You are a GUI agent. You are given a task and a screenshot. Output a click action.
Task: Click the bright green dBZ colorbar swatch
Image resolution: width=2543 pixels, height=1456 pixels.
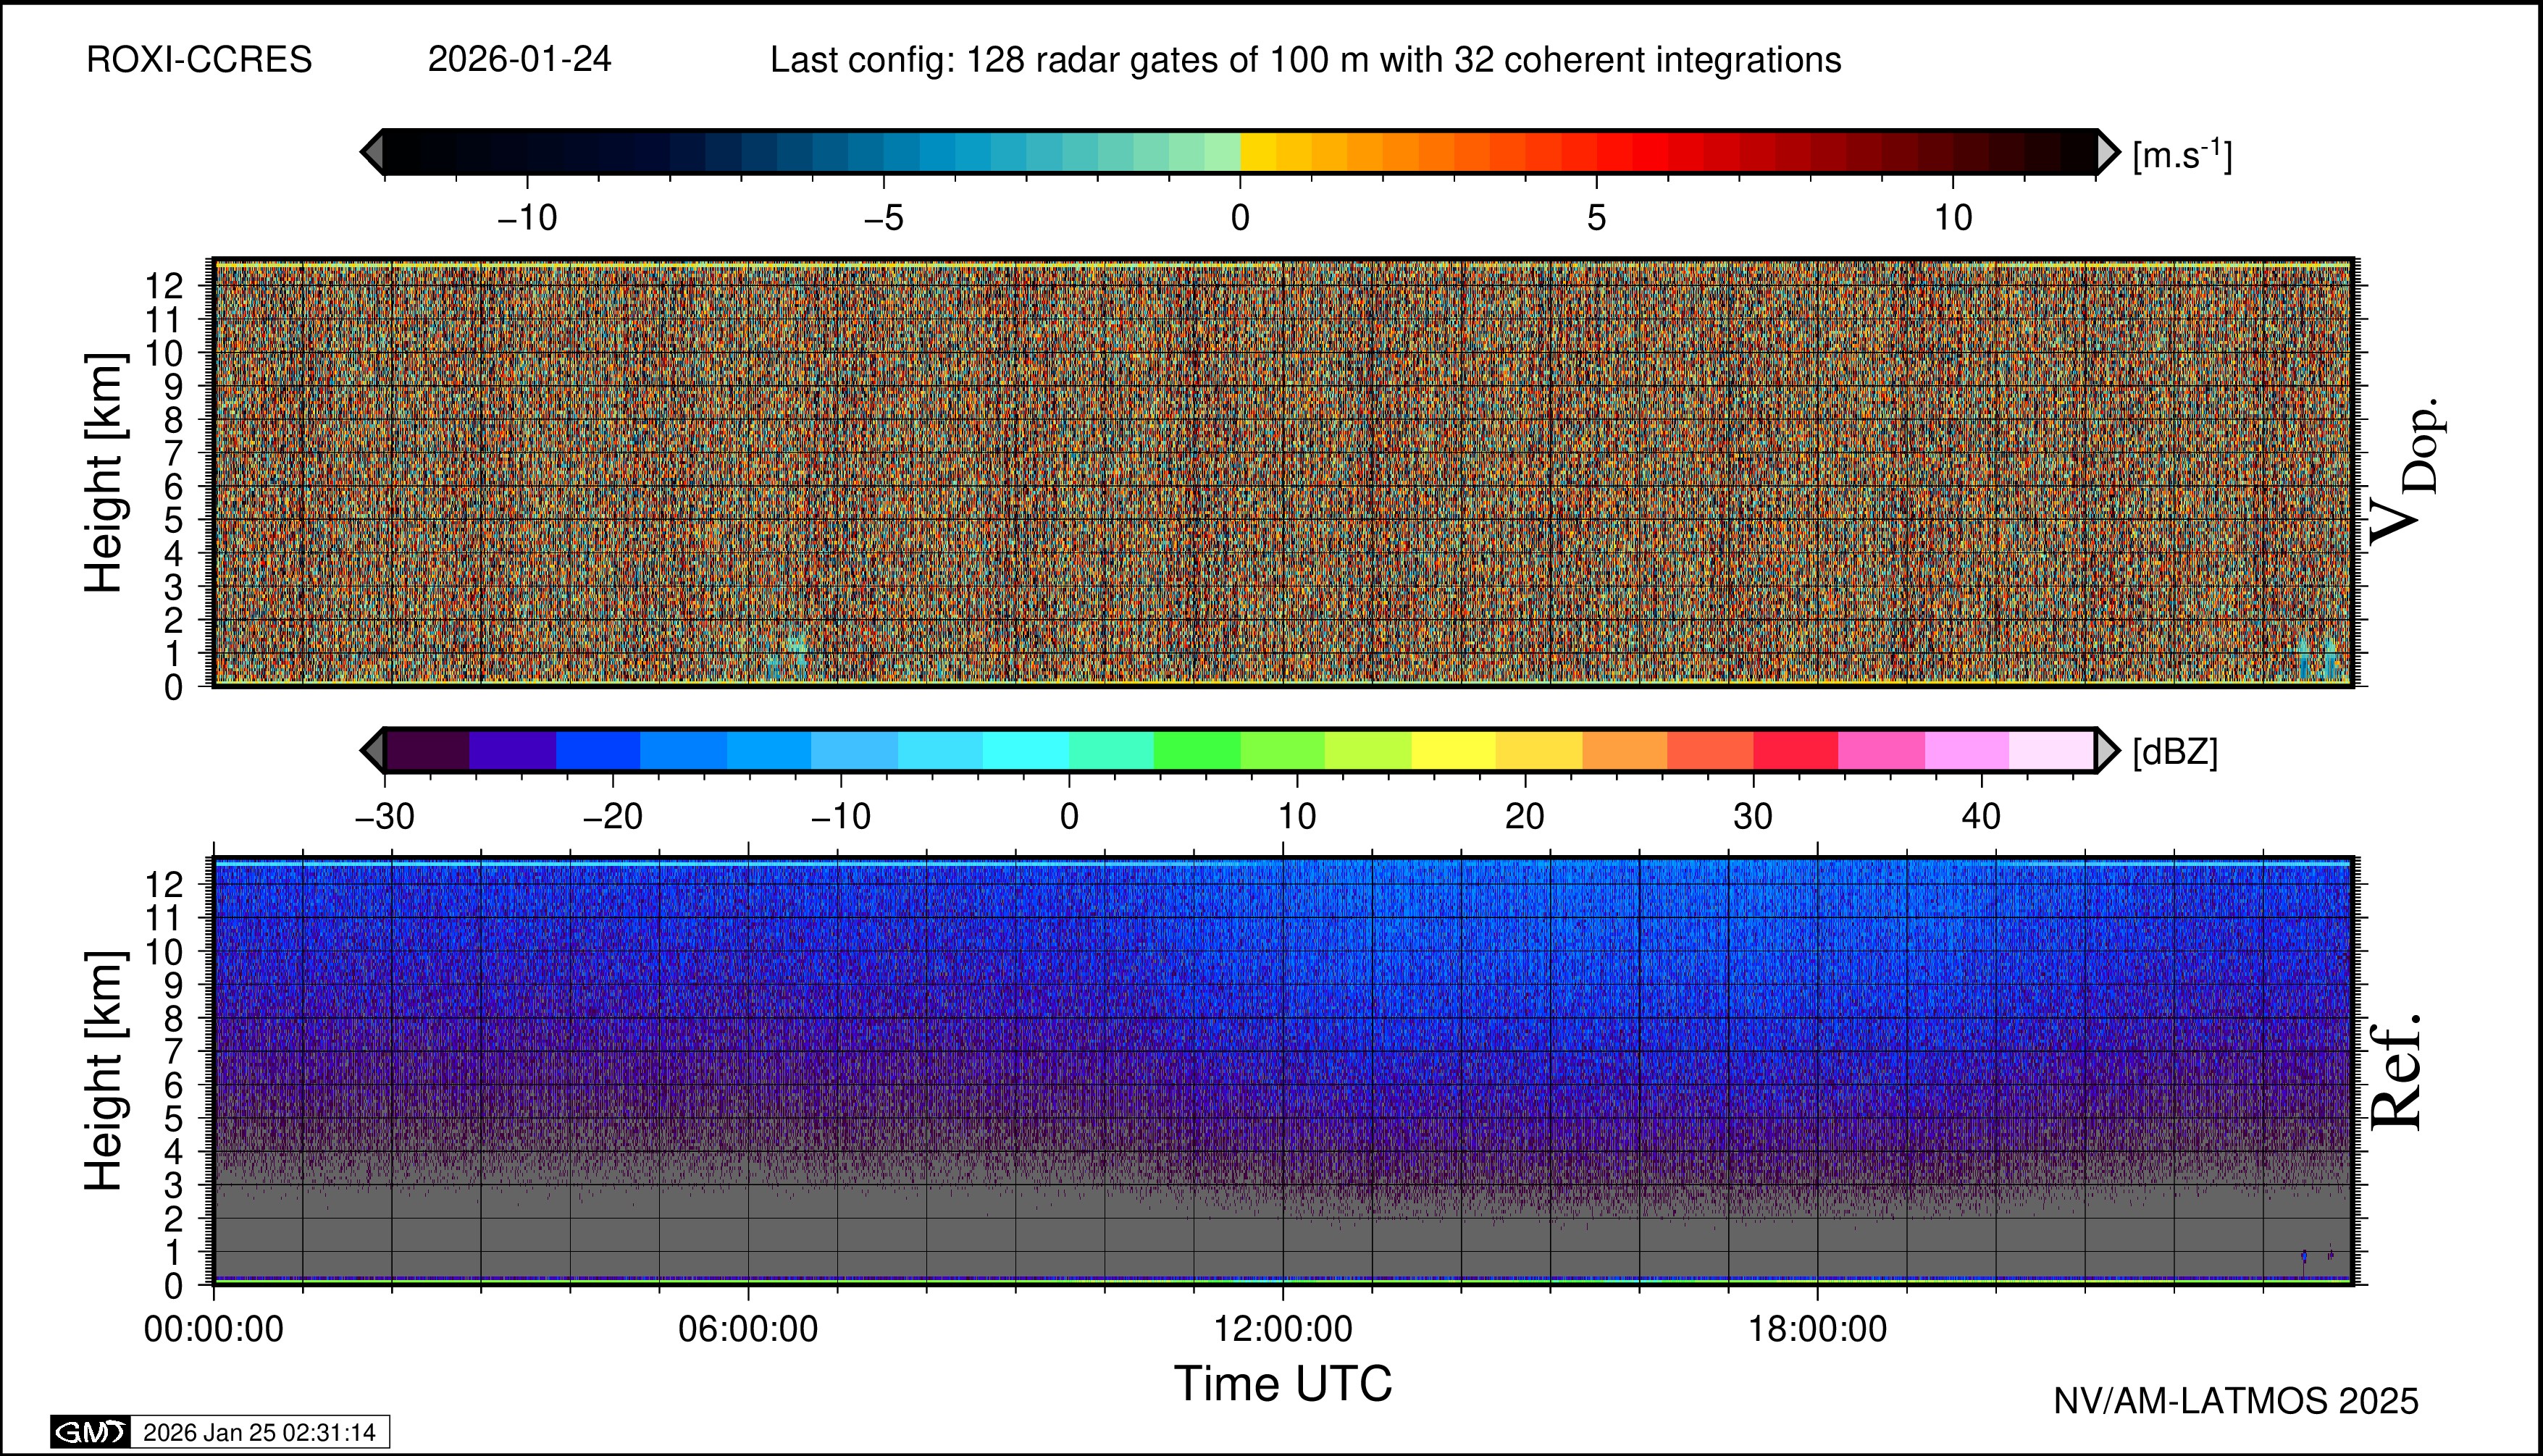click(x=1197, y=750)
